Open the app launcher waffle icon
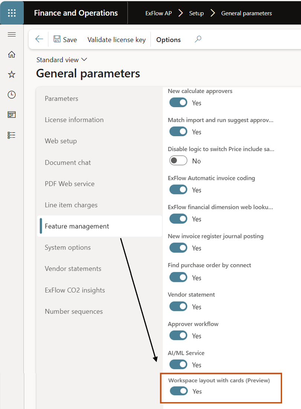The width and height of the screenshot is (301, 409). point(12,13)
